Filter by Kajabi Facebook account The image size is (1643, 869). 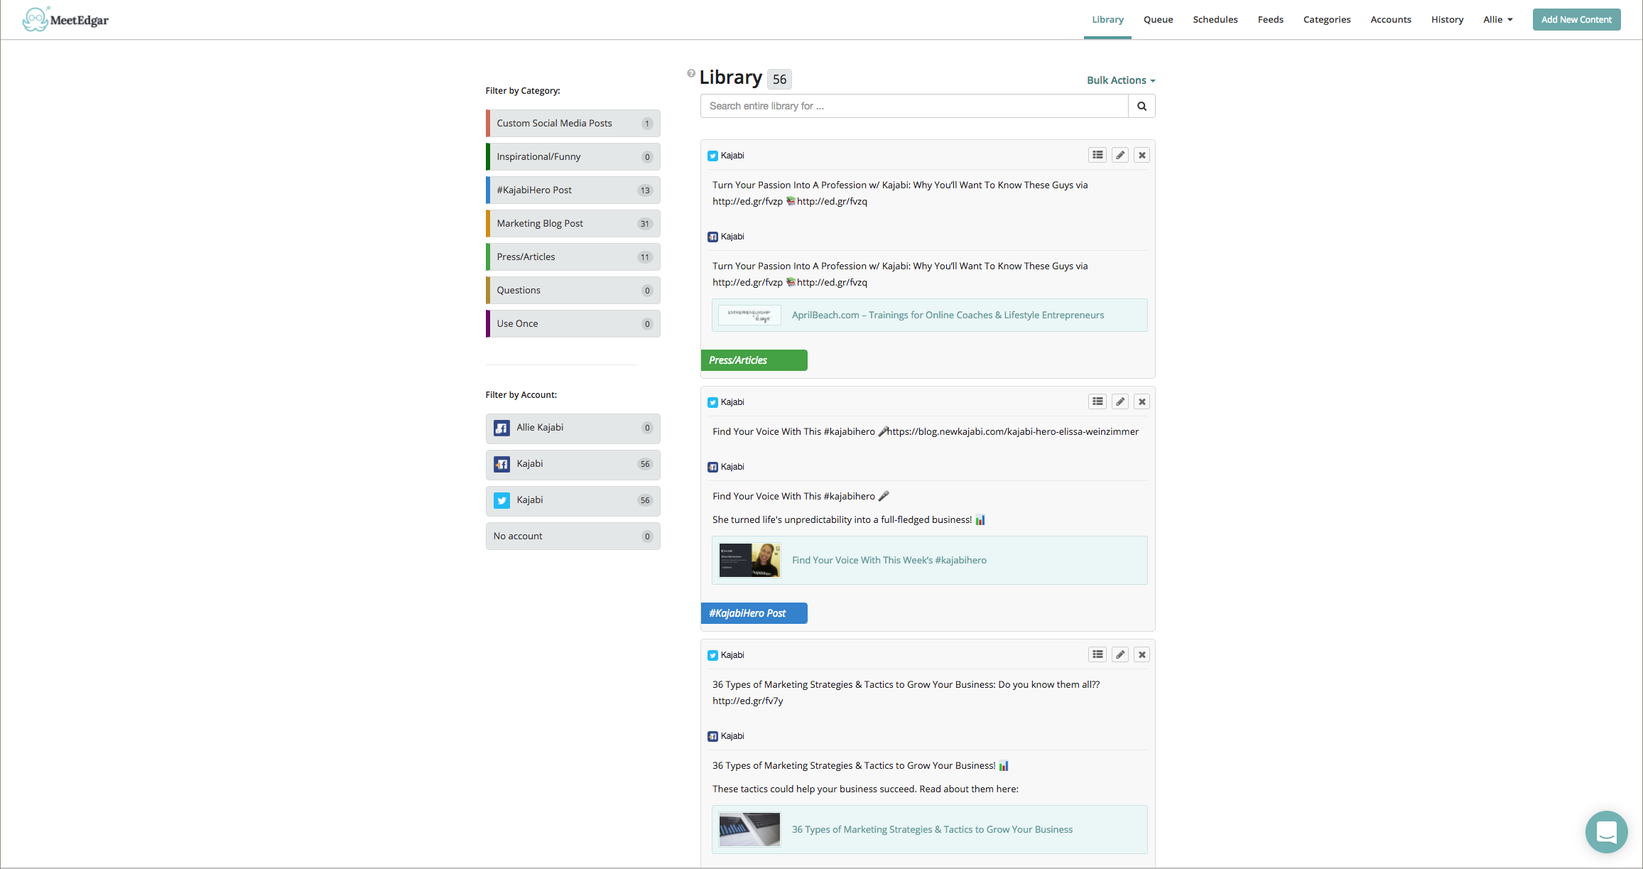click(573, 464)
